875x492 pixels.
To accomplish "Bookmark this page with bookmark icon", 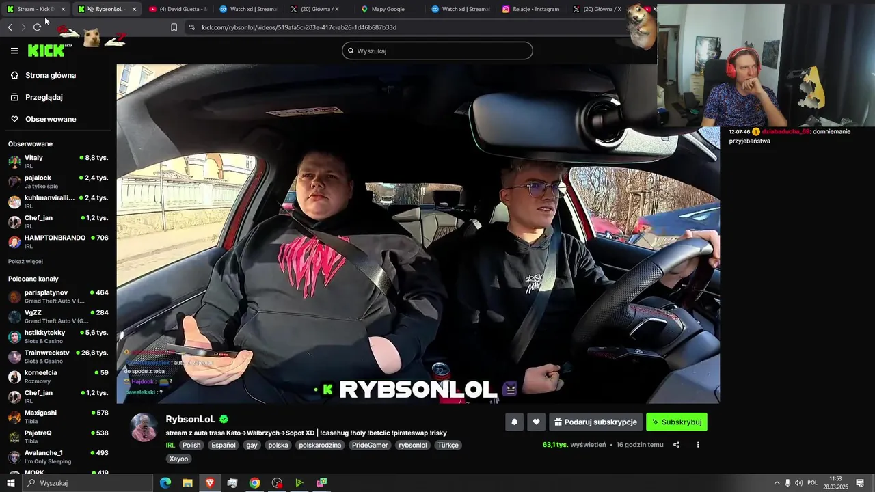I will click(174, 27).
